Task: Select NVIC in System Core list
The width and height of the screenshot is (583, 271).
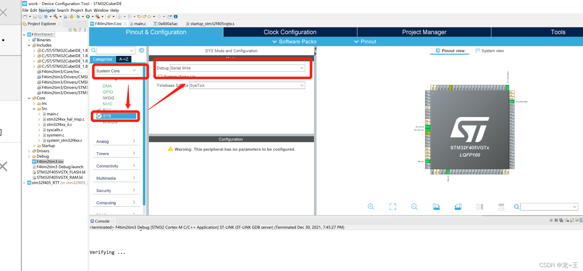Action: tap(107, 104)
